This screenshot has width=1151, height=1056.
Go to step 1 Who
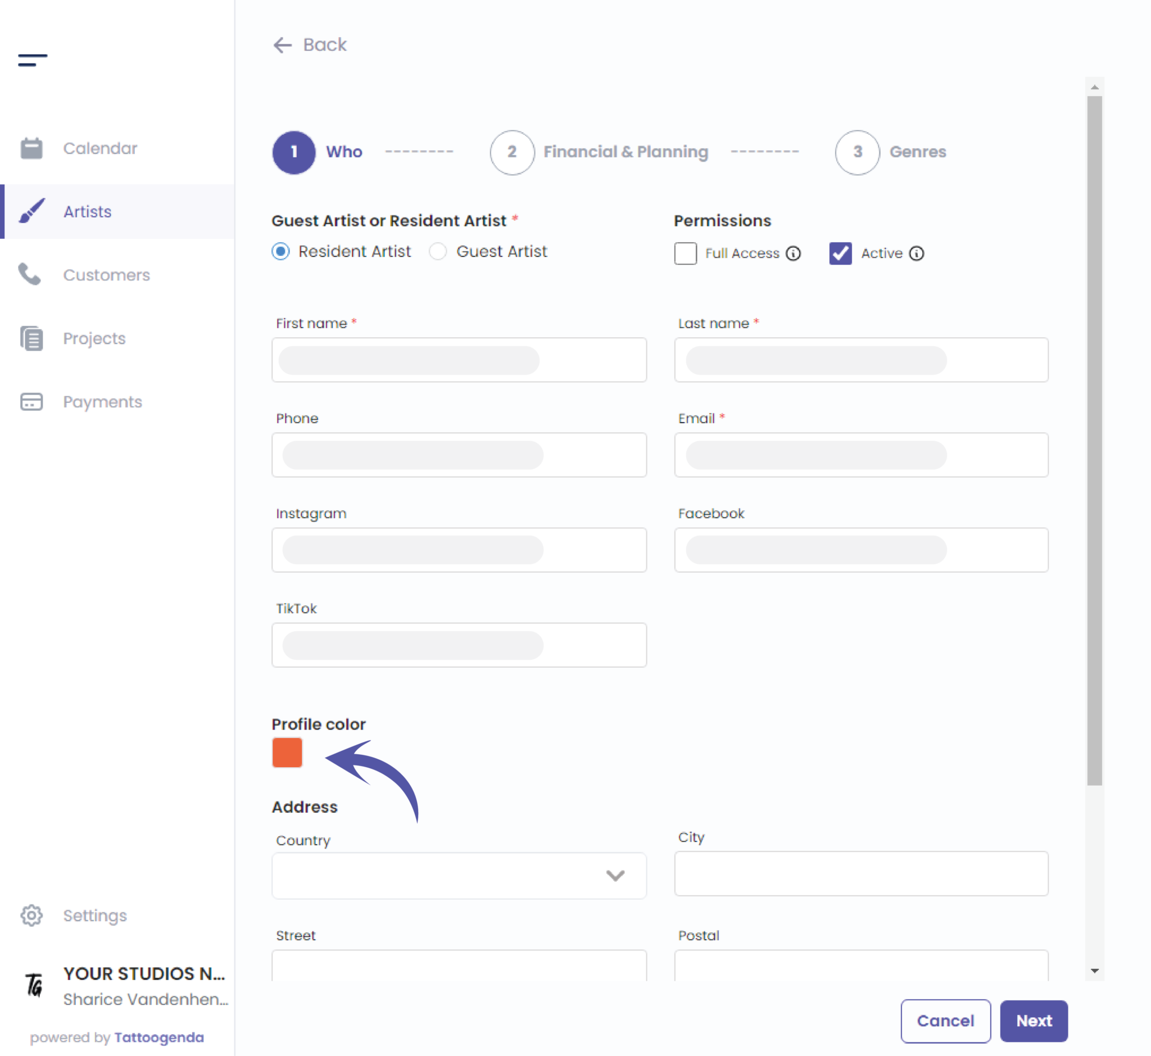tap(317, 152)
